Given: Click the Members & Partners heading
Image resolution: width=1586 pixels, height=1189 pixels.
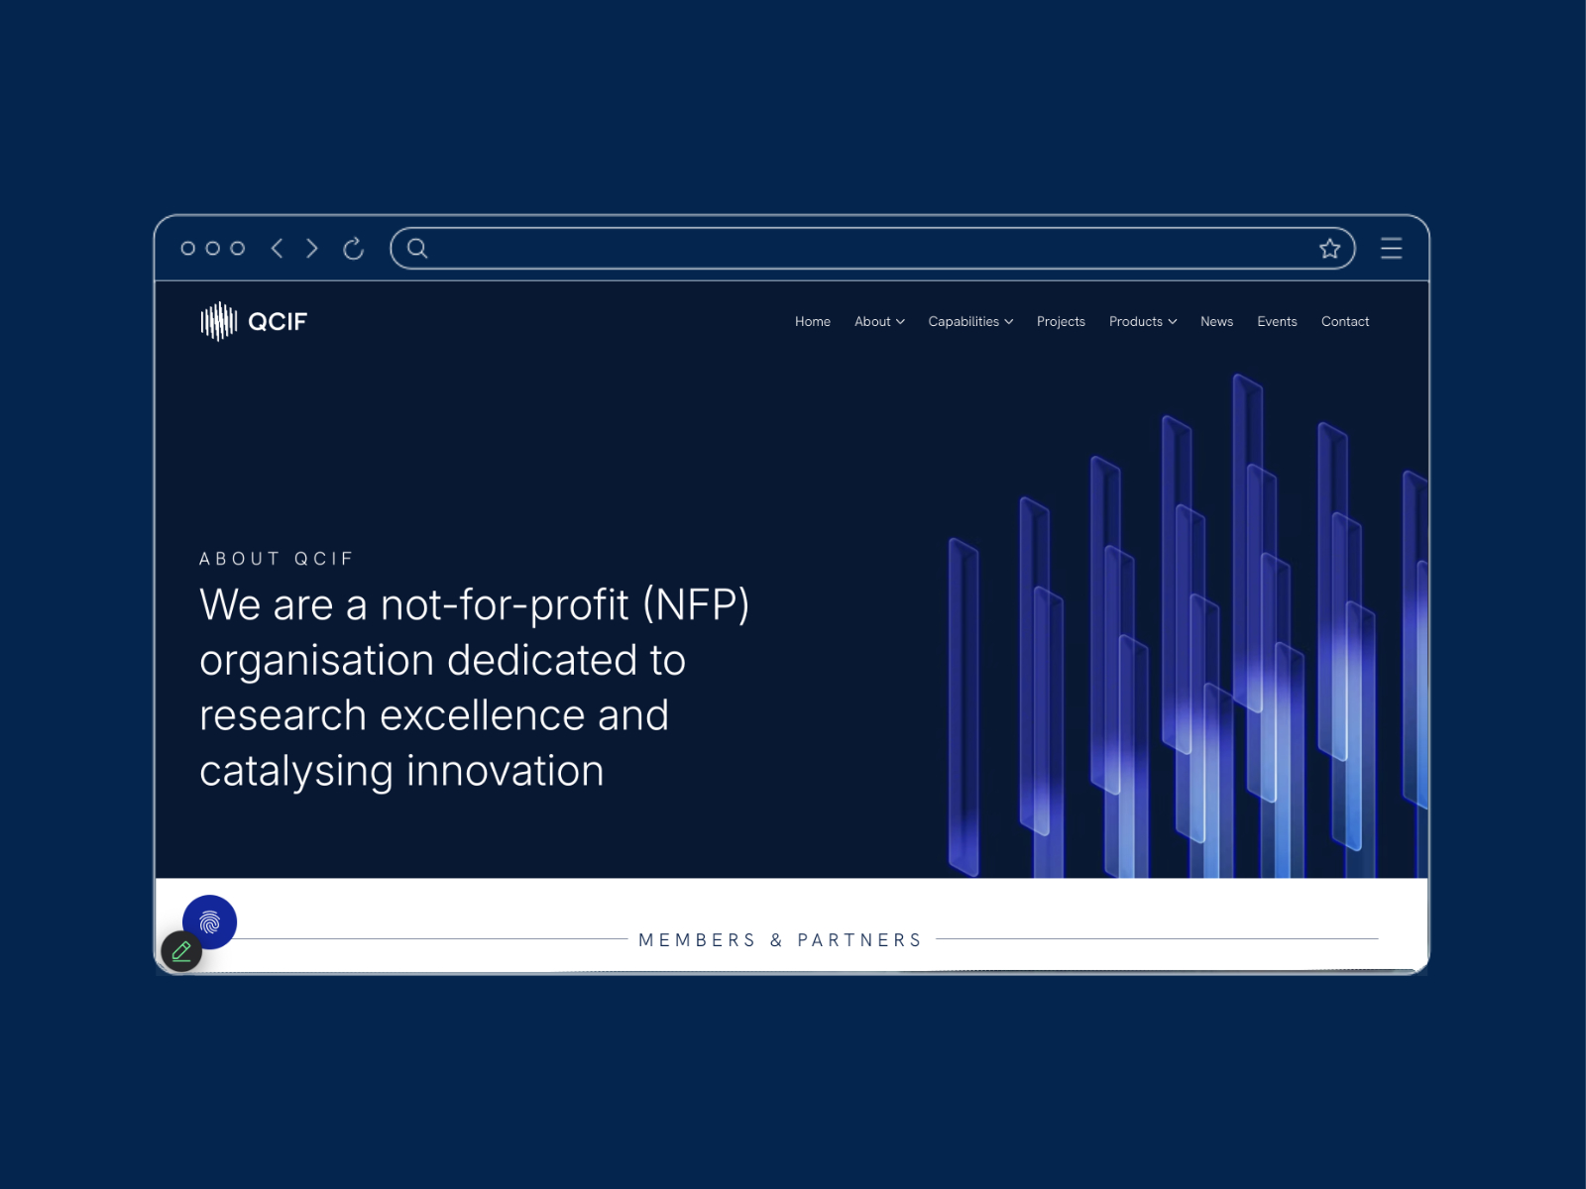Looking at the screenshot, I should pos(779,939).
